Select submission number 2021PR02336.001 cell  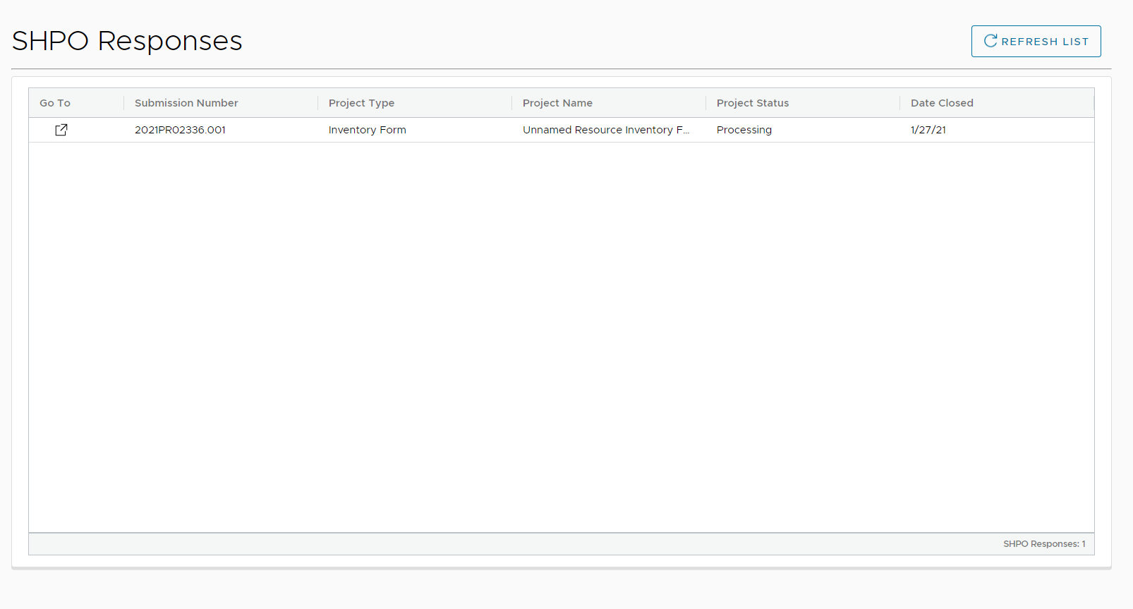click(180, 130)
